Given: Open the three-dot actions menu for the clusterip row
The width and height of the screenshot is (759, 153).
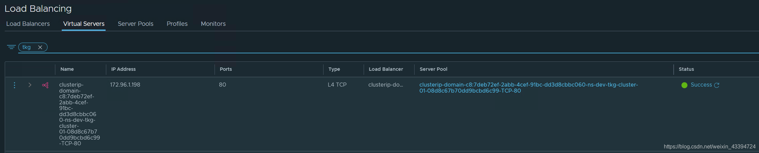Looking at the screenshot, I should click(x=15, y=85).
